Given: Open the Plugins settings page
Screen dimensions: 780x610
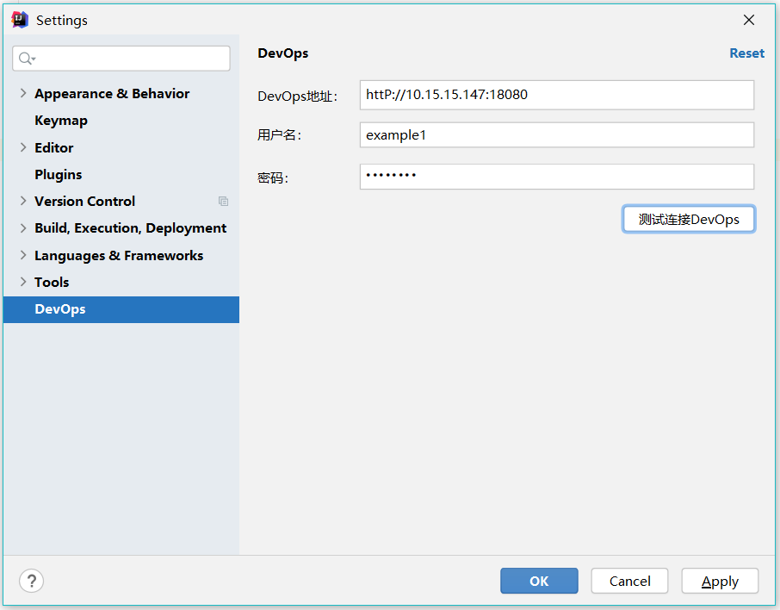Looking at the screenshot, I should coord(59,175).
